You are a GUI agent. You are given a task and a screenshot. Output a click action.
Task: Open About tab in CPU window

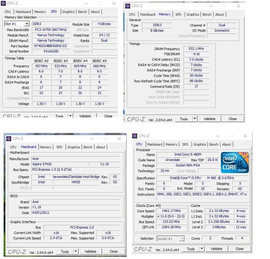tap(227, 144)
